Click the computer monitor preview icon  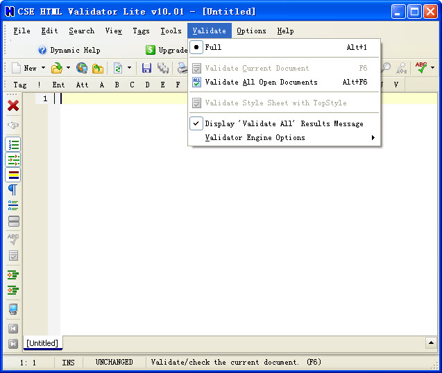13,309
